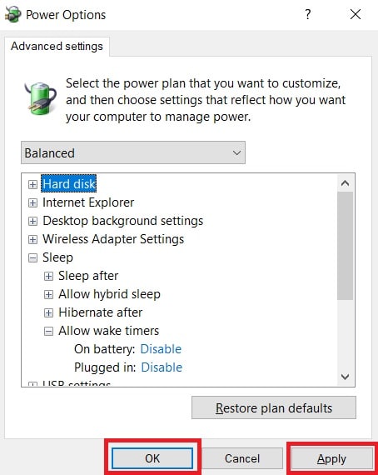This screenshot has width=378, height=475.
Task: Open the Balanced power plan dropdown
Action: coord(133,152)
